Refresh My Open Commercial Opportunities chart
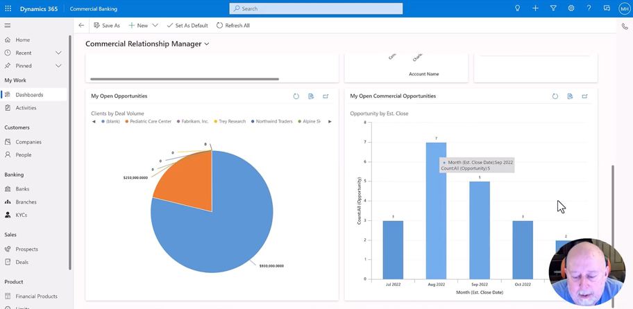The width and height of the screenshot is (633, 309). click(555, 96)
